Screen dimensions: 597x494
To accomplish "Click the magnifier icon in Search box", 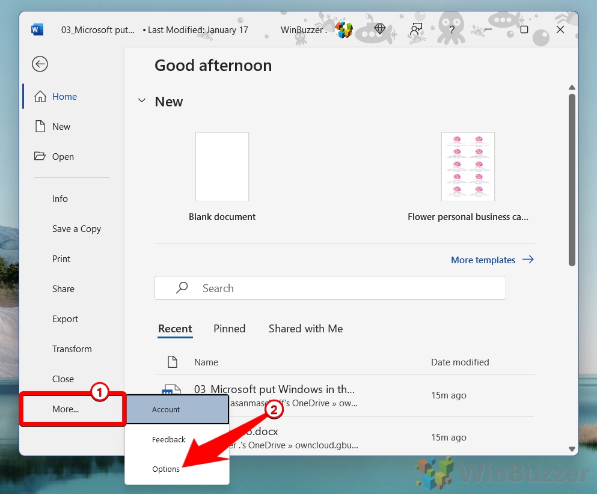I will tap(182, 288).
